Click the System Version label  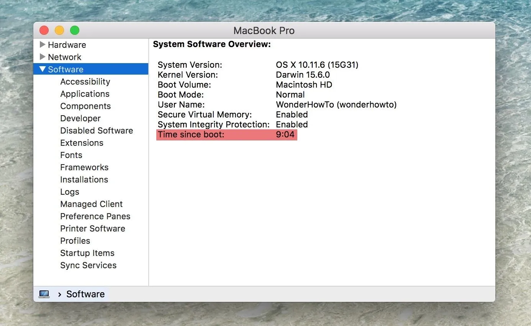click(x=190, y=65)
